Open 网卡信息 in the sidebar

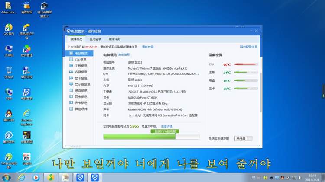click(x=79, y=96)
